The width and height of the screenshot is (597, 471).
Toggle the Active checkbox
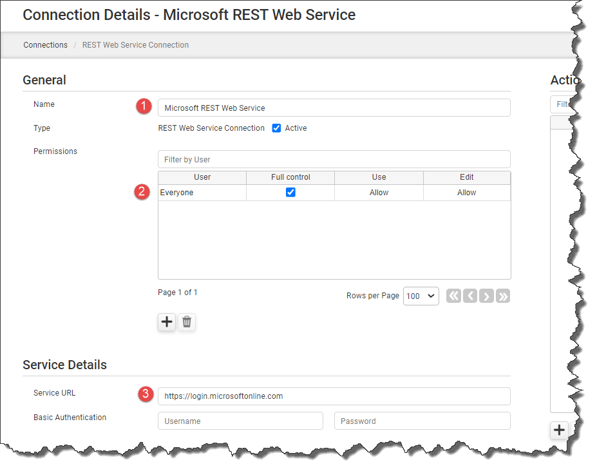[276, 128]
